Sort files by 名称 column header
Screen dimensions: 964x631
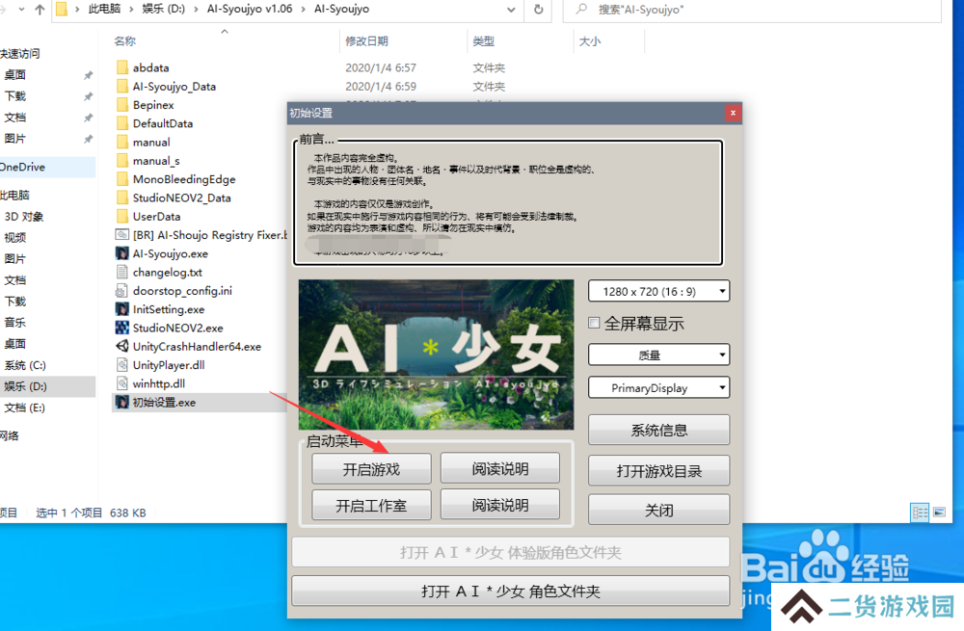click(x=124, y=41)
